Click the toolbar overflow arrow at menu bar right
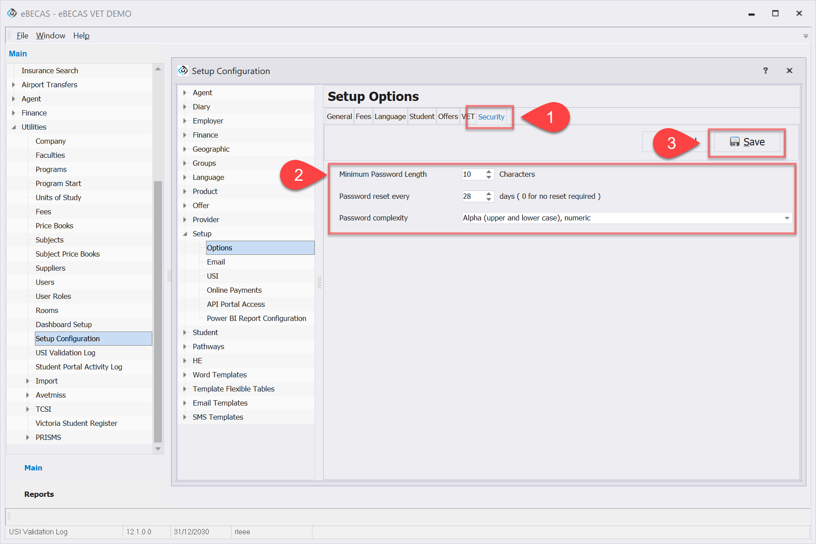 [x=805, y=36]
